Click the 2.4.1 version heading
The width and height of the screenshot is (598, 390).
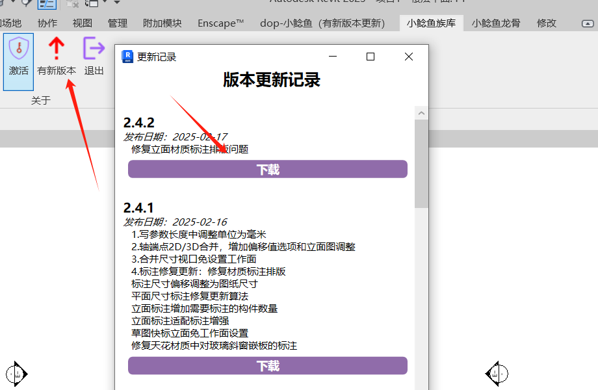click(x=138, y=208)
